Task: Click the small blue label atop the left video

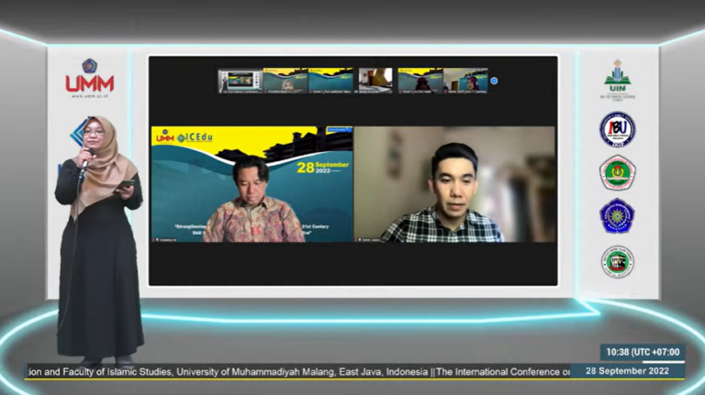Action: [x=339, y=130]
